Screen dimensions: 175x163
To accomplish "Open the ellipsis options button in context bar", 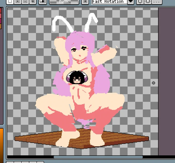I will coord(157,2).
